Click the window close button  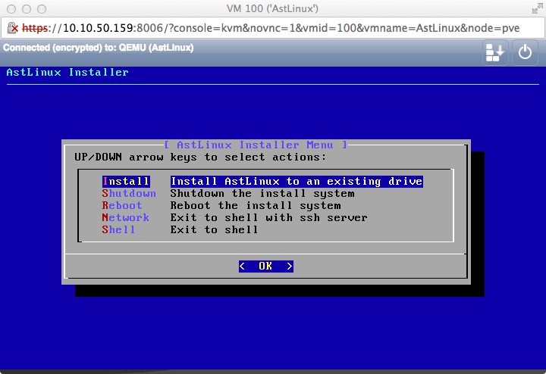coord(11,9)
